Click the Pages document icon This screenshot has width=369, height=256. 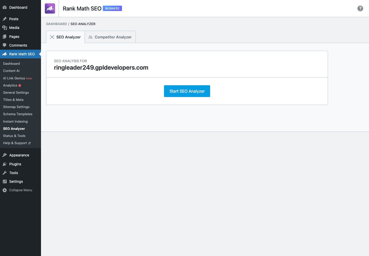[5, 37]
